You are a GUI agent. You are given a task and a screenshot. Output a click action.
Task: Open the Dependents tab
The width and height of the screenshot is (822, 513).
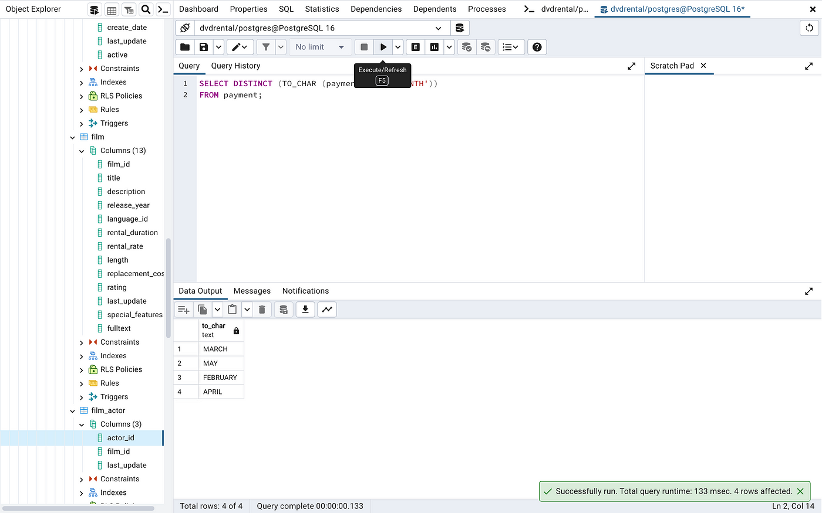point(435,9)
